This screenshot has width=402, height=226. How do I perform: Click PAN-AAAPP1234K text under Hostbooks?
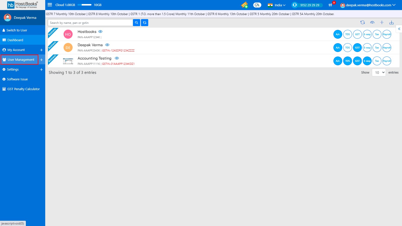(89, 37)
